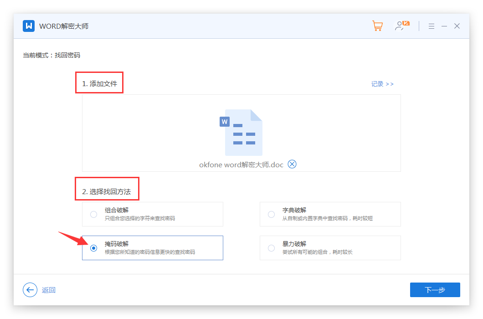Click the 1. 添加文件 heading
The image size is (483, 319).
99,83
